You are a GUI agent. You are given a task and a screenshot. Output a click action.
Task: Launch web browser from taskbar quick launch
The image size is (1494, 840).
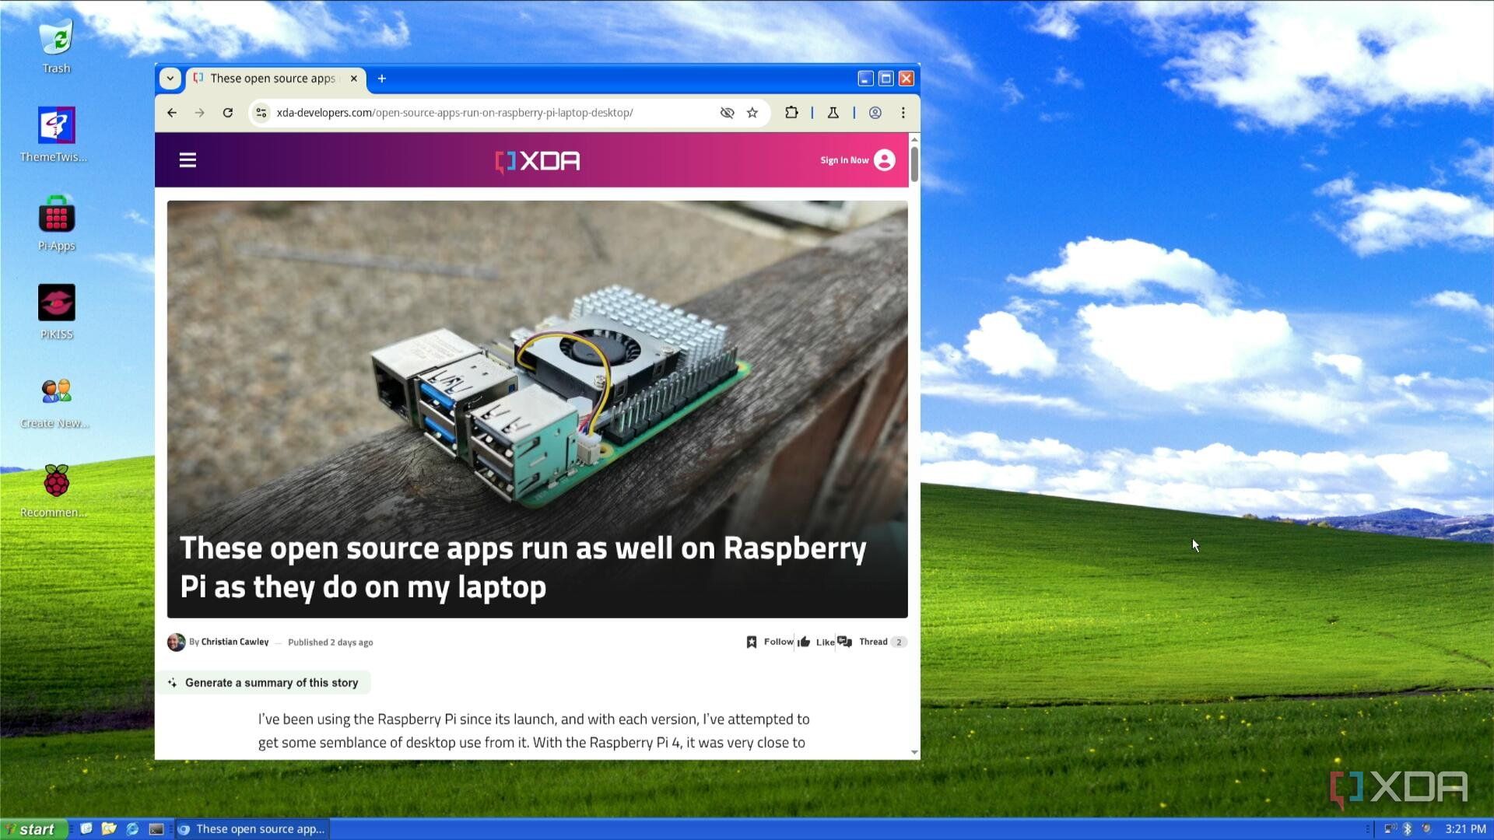point(132,829)
